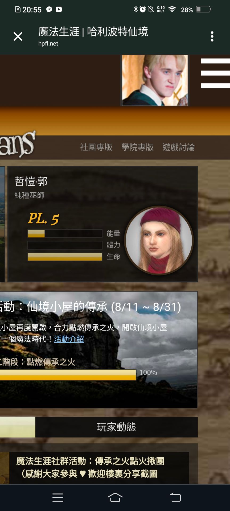The height and width of the screenshot is (511, 230).
Task: Tap the Android recent apps button
Action: pyautogui.click(x=58, y=497)
